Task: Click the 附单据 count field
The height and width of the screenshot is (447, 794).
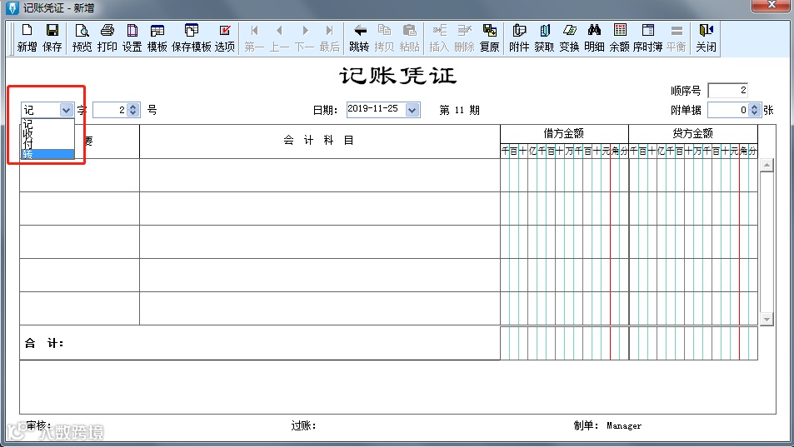Action: [728, 110]
